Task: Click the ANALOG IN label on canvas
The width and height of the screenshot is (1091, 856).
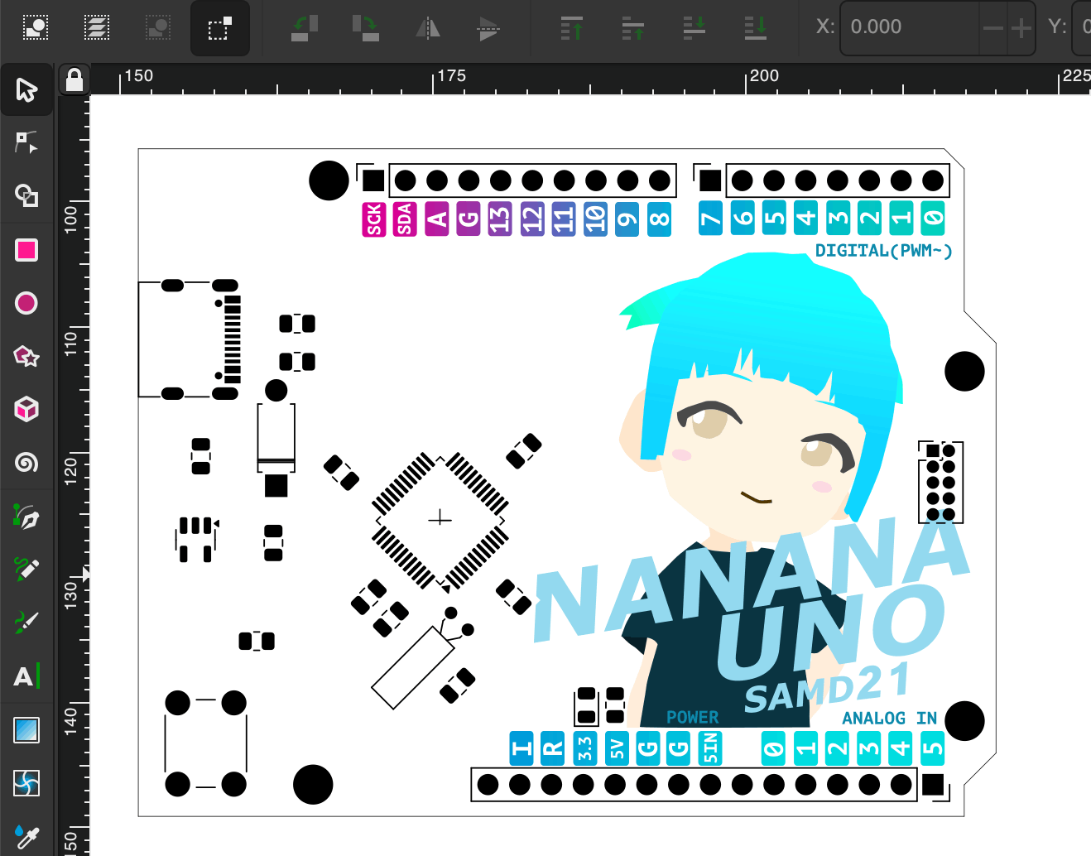Action: pos(889,718)
